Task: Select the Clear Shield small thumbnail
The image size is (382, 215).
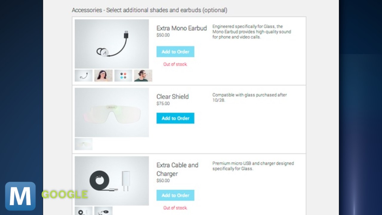Action: tap(84, 144)
